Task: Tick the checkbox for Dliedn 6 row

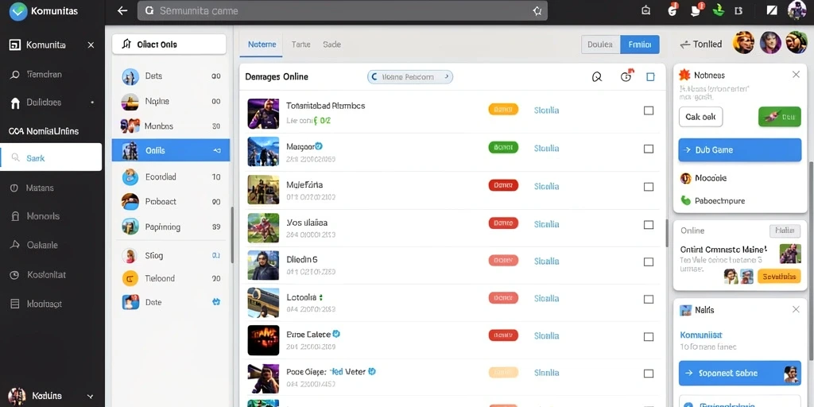Action: (x=649, y=262)
